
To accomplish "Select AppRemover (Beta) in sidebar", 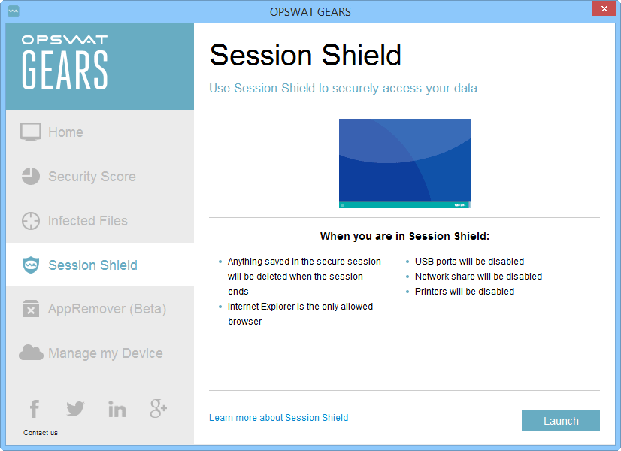I will click(x=107, y=309).
